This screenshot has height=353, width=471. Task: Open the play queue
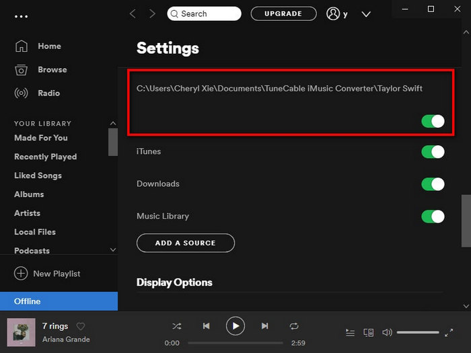[x=350, y=333]
